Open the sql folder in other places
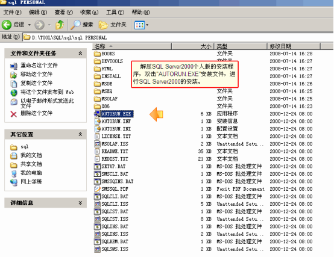Viewport: 334px width, 257px height. point(25,147)
